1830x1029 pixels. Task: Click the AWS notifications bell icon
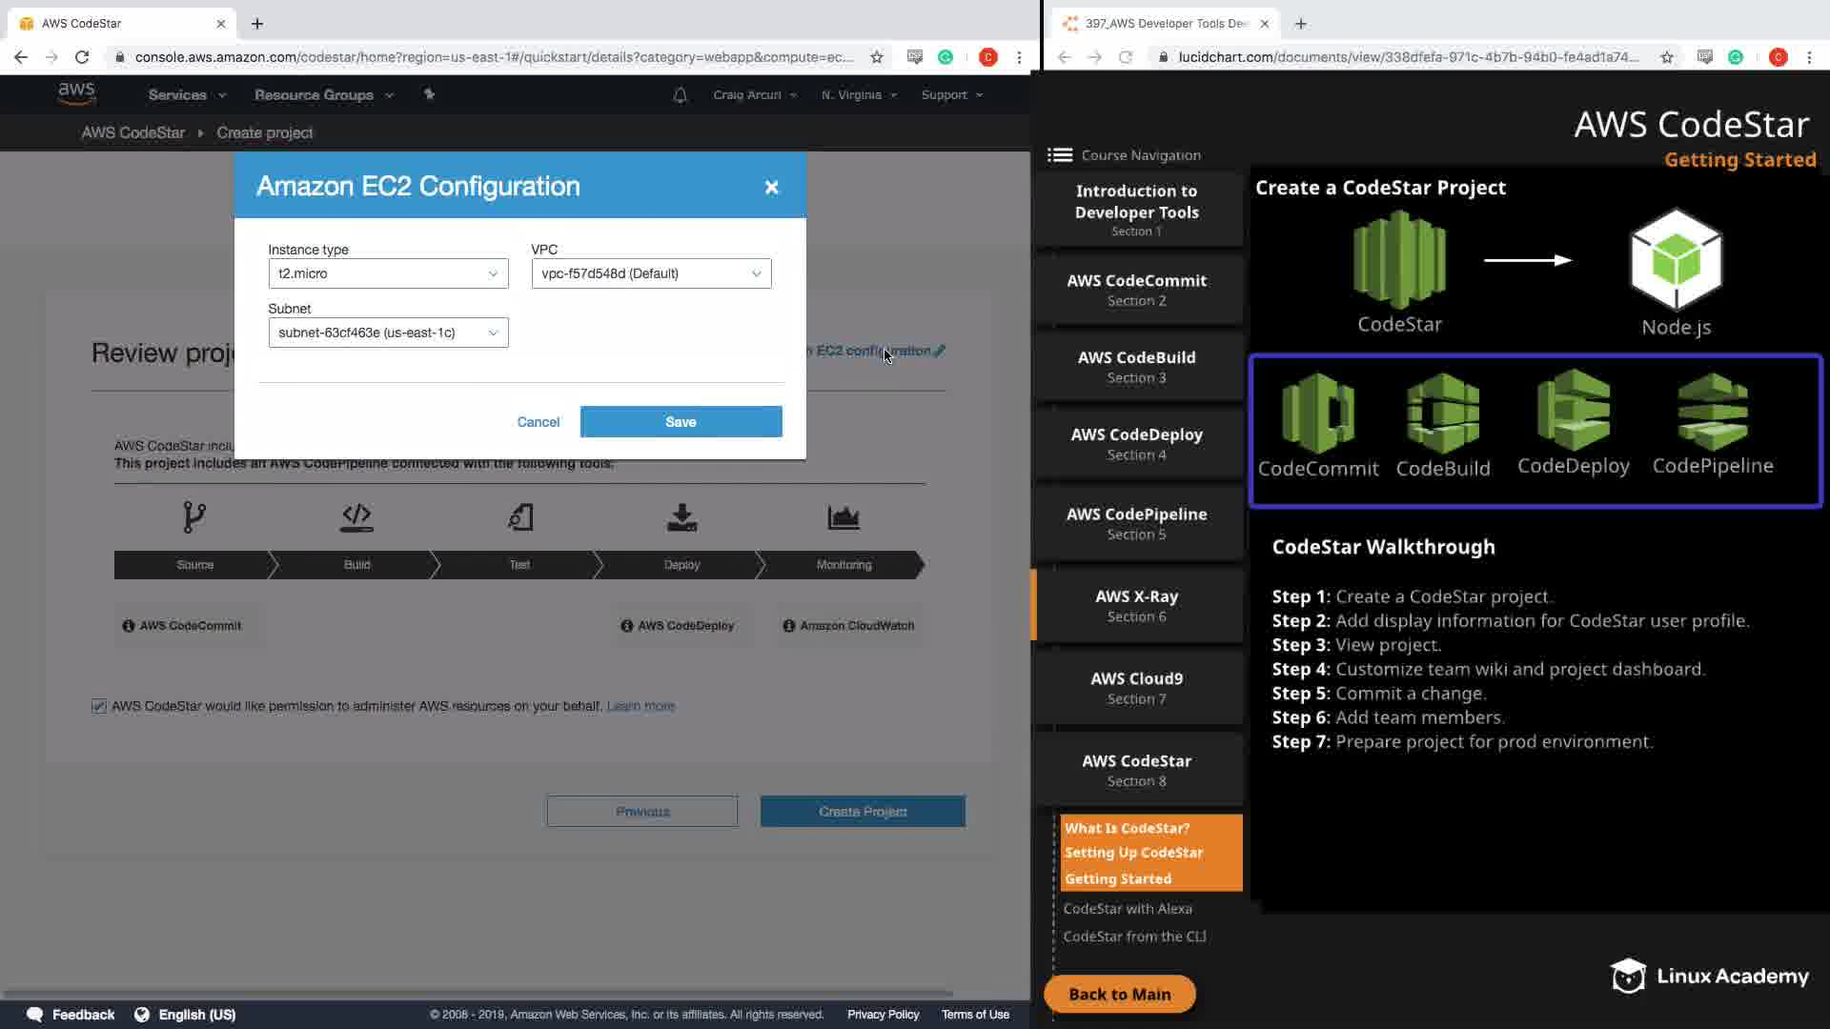(680, 95)
